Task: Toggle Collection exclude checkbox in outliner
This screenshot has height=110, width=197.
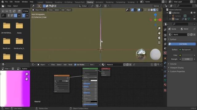Action: pyautogui.click(x=191, y=13)
